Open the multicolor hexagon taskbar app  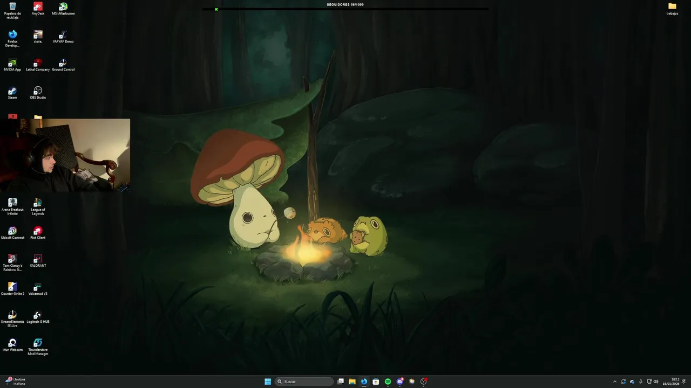[412, 382]
